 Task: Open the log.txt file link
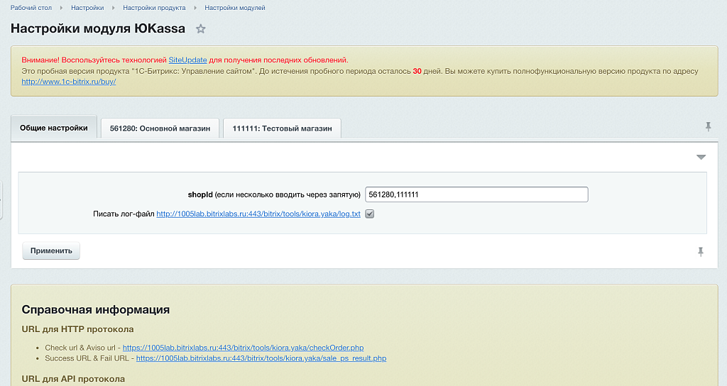258,214
